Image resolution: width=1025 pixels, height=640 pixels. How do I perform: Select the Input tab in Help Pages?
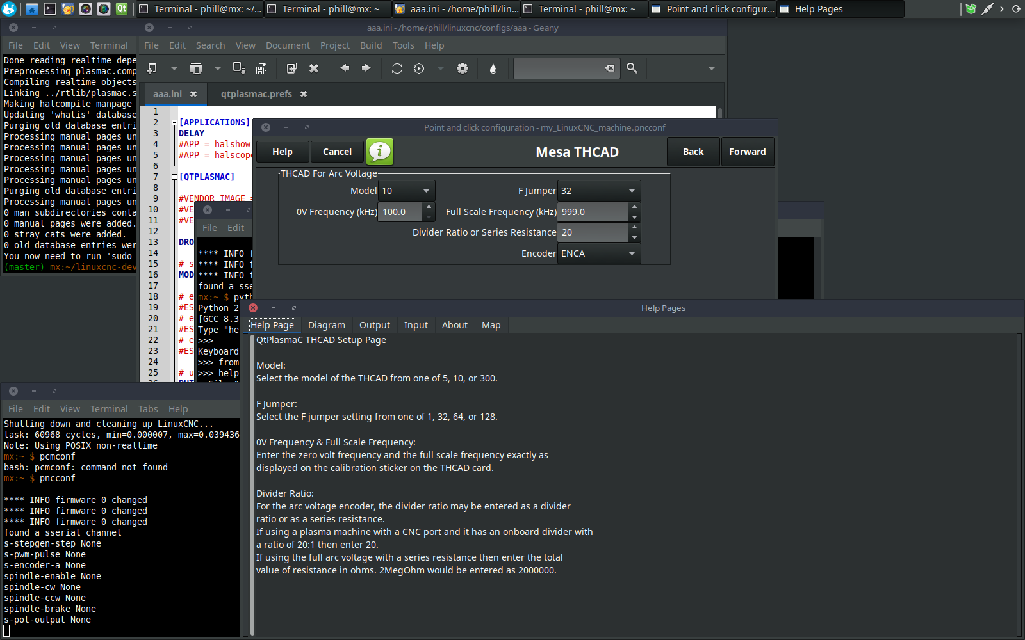(416, 325)
